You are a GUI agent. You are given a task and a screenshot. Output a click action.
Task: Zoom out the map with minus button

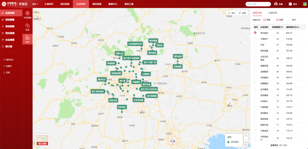tap(246, 140)
